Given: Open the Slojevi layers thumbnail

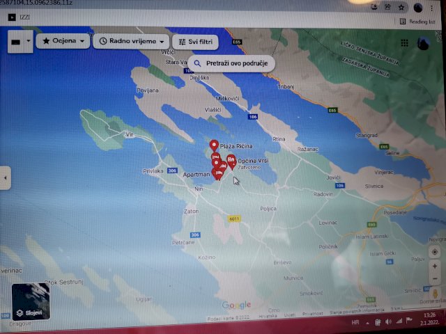Looking at the screenshot, I should tap(31, 301).
